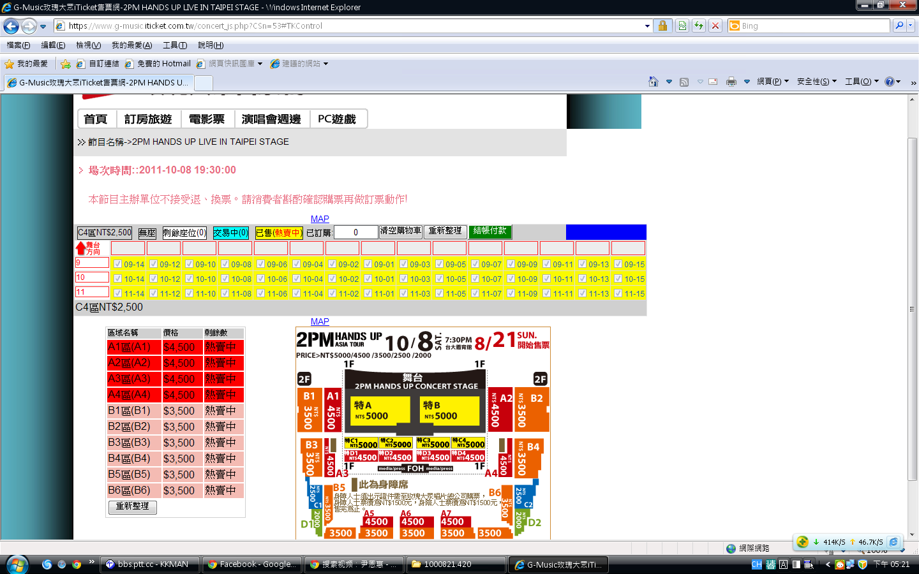The width and height of the screenshot is (919, 574).
Task: Open the 檔案(F) menu
Action: 18,45
